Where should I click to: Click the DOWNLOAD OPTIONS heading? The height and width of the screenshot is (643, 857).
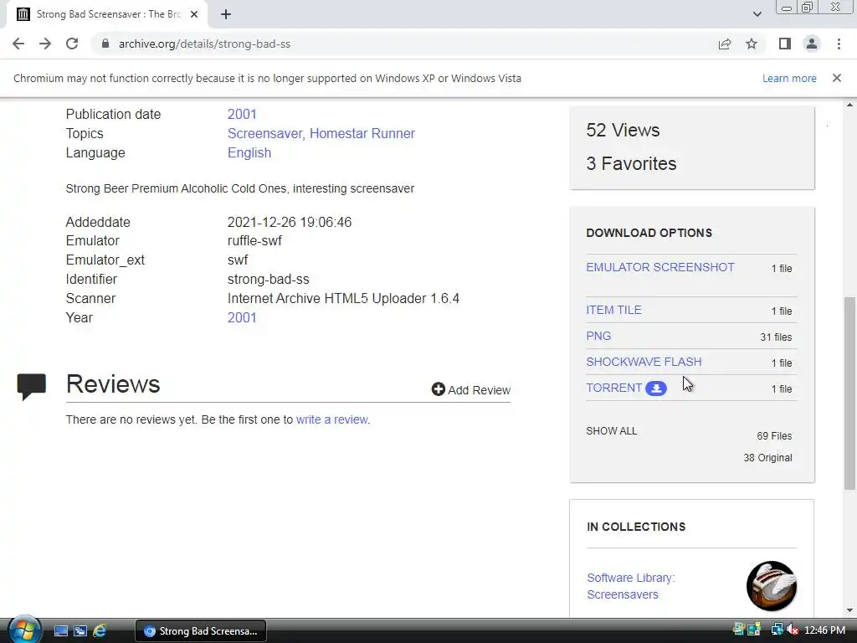tap(649, 233)
